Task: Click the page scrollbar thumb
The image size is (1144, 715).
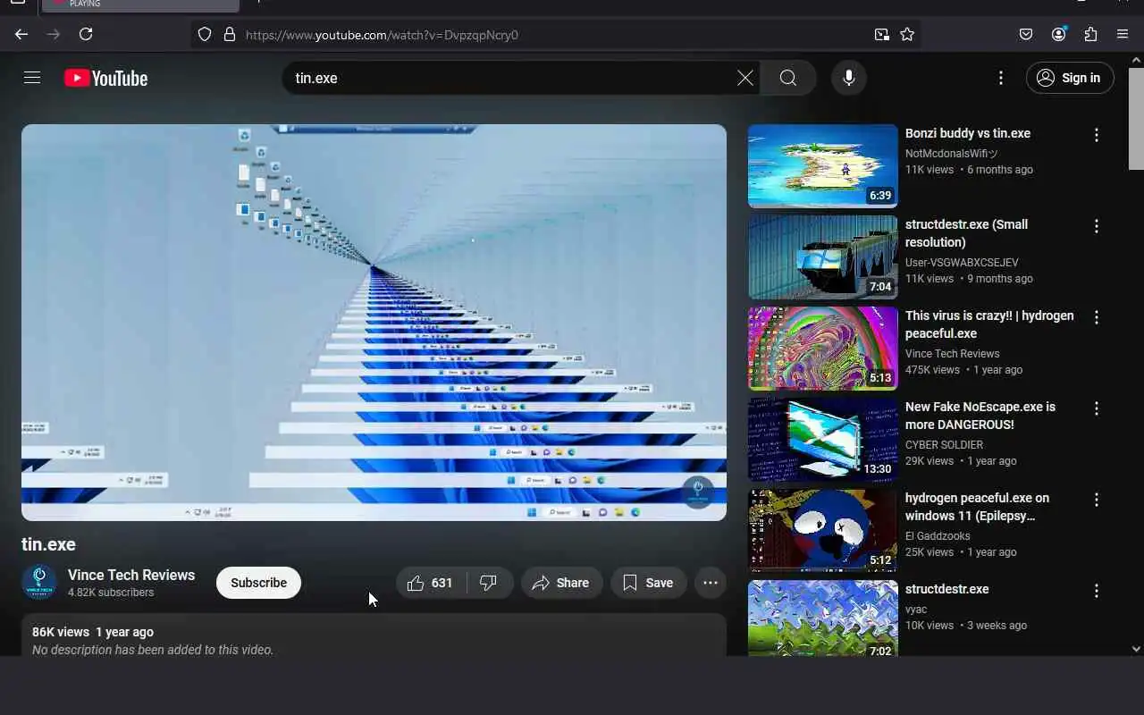Action: pos(1136,118)
